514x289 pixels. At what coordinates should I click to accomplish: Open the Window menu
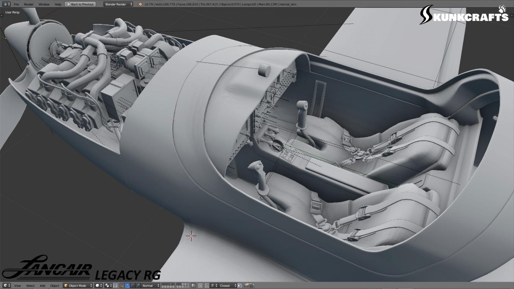(44, 4)
